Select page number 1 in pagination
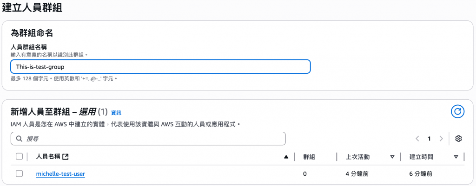476x186 pixels. pos(429,139)
